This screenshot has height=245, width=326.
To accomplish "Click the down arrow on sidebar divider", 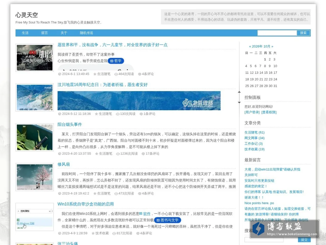I will (x=239, y=103).
